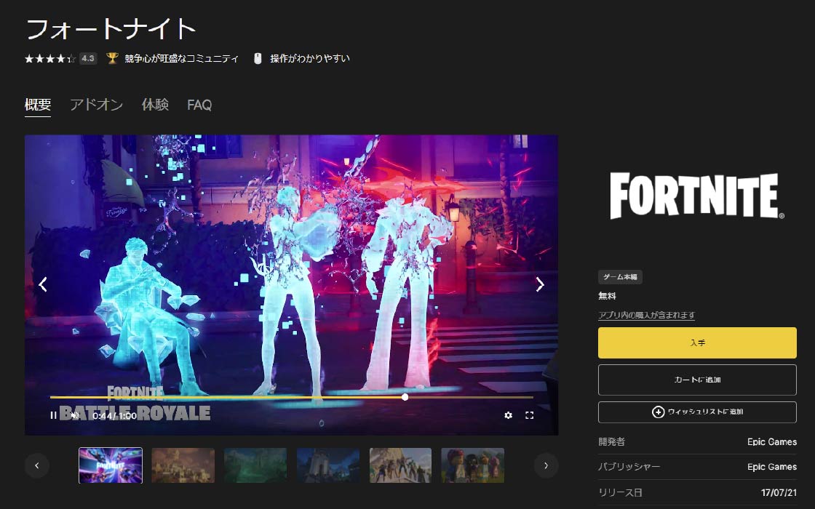This screenshot has width=815, height=509.
Task: Pause the Fortnite trailer video
Action: [x=53, y=415]
